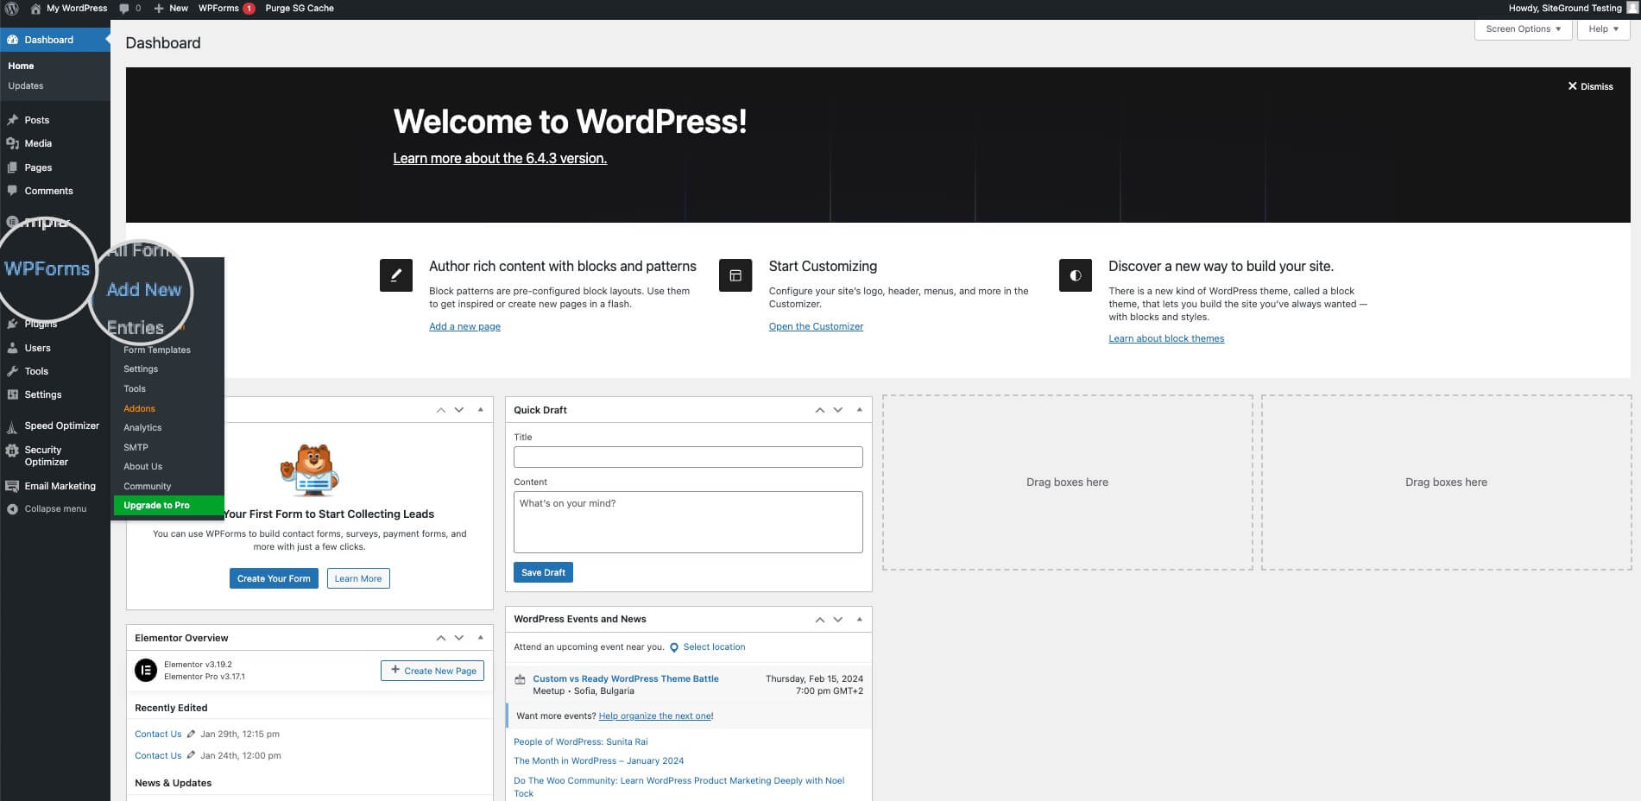Click pencil icon beside Jan 24th Contact Us

point(191,755)
